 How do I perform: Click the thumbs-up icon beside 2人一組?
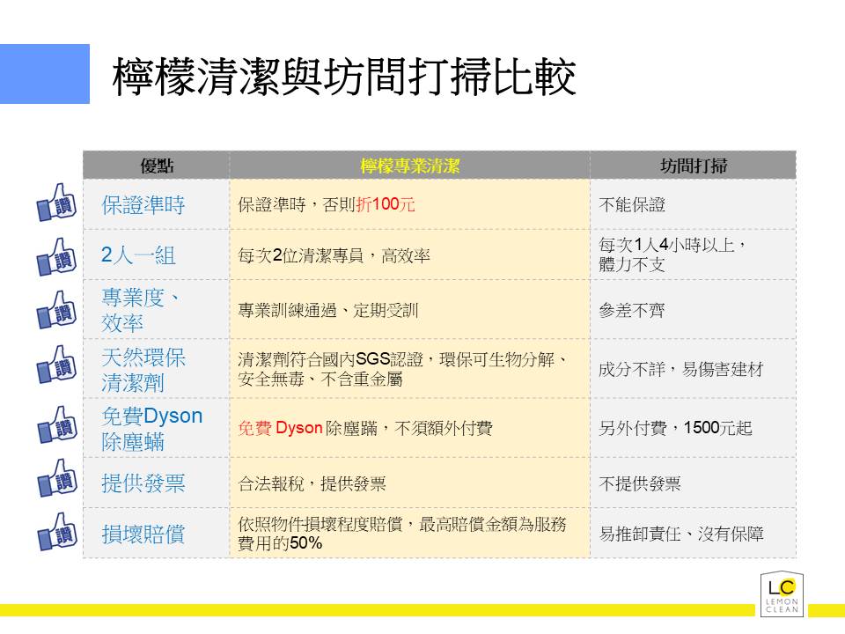(56, 256)
